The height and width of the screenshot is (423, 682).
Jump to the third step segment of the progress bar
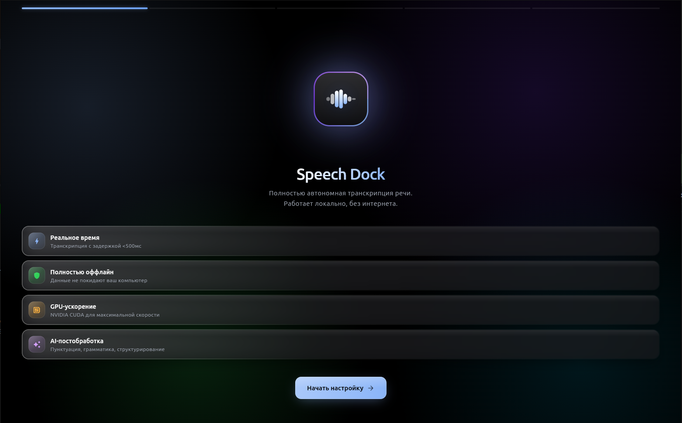[340, 8]
